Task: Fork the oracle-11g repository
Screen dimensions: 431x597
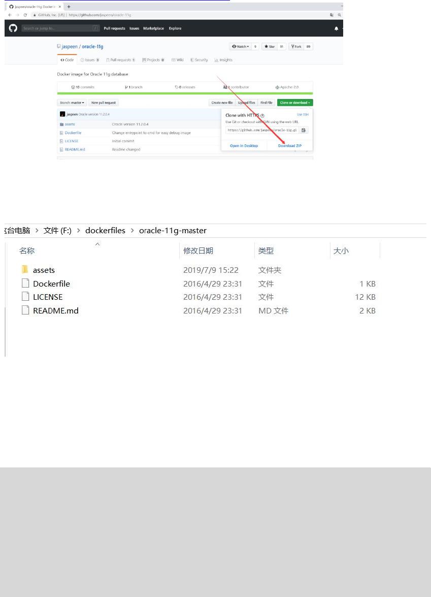Action: point(296,46)
